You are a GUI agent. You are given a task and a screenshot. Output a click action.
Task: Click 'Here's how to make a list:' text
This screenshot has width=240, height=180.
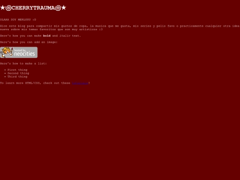[23, 64]
